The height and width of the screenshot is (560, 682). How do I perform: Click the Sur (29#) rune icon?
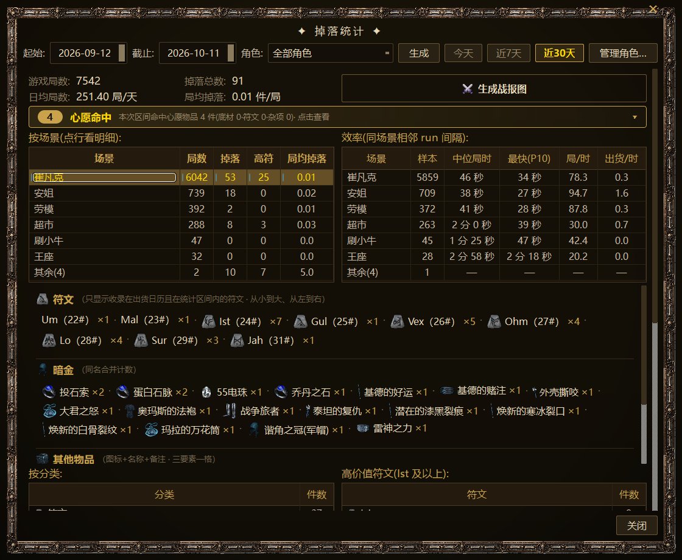point(141,340)
